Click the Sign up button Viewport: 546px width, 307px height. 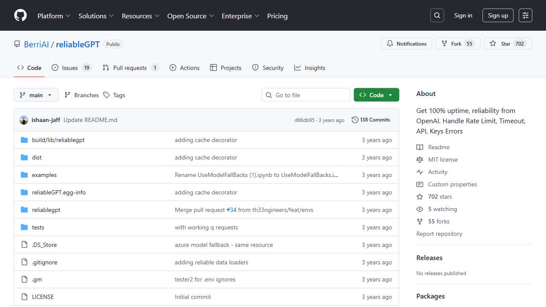point(498,15)
